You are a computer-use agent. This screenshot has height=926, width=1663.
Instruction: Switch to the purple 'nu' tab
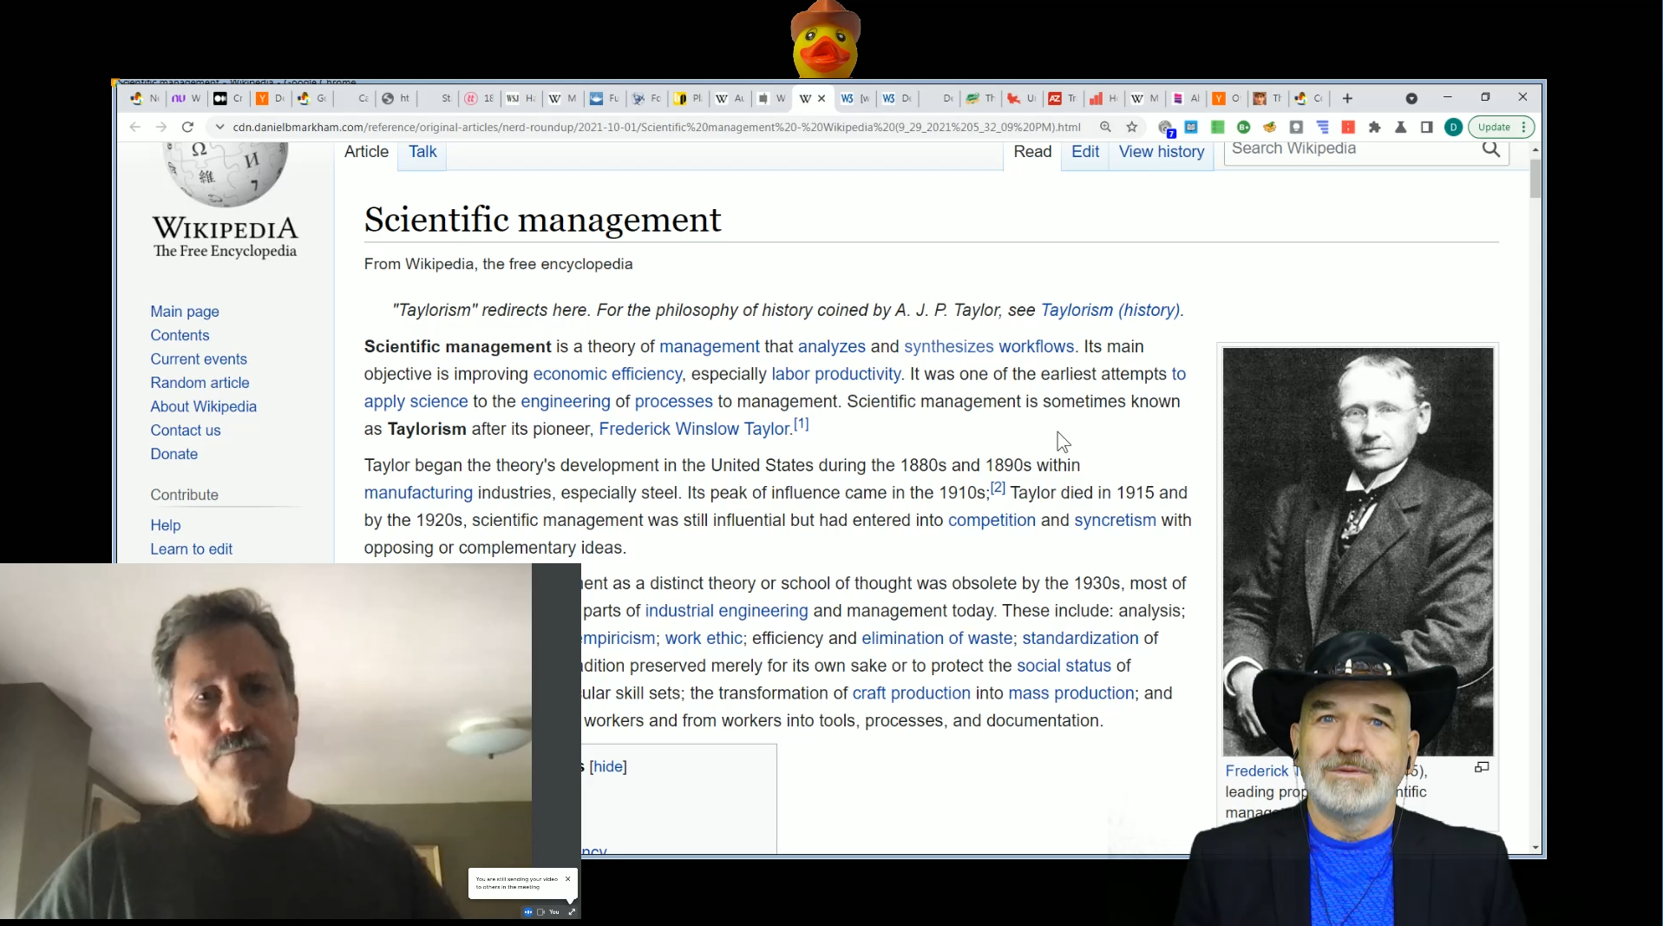[x=187, y=98]
